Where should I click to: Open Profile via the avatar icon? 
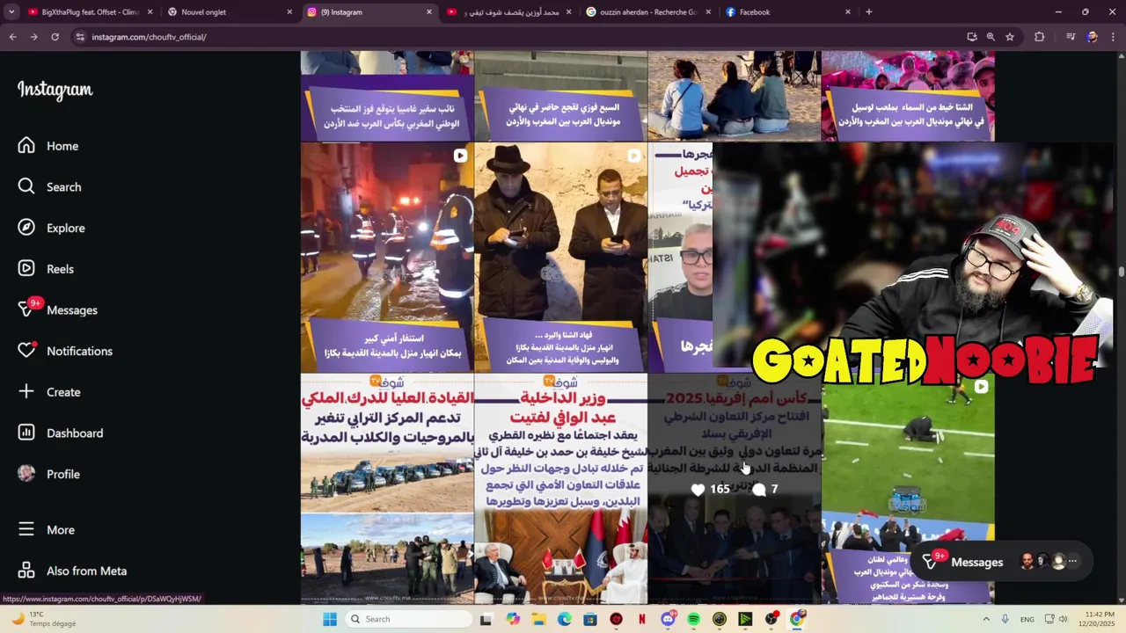pyautogui.click(x=26, y=474)
